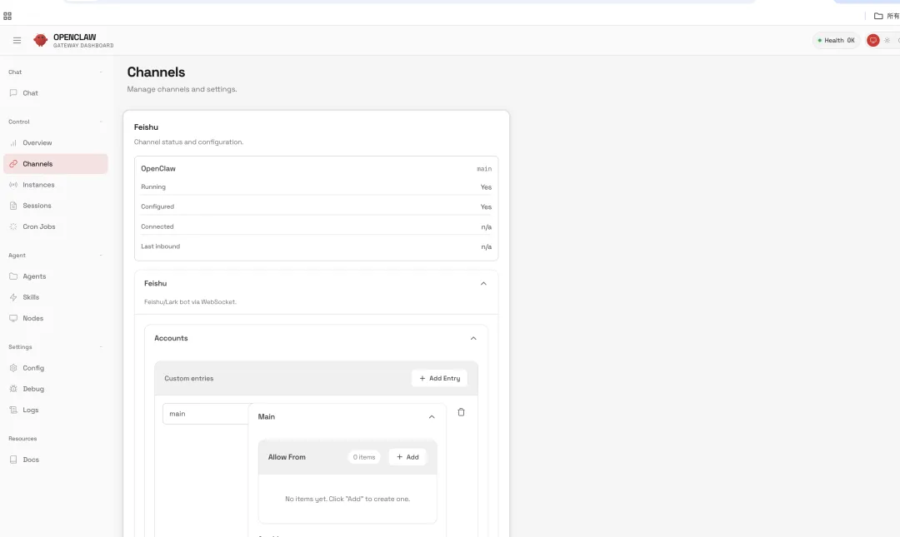Click the Custom entries label
Viewport: 900px width, 537px height.
[189, 378]
